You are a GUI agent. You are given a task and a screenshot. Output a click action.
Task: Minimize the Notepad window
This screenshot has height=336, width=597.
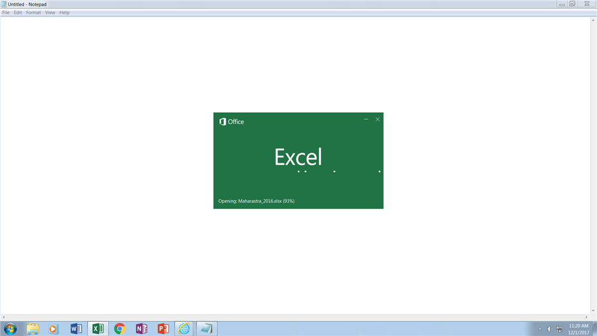coord(562,4)
